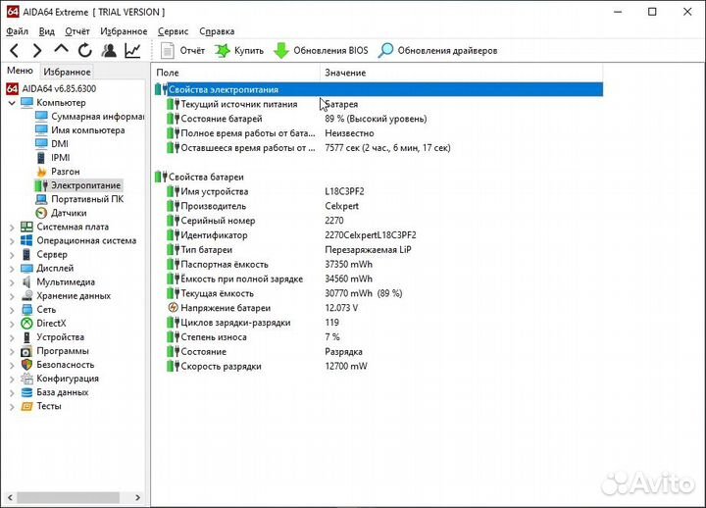Open the Вид menu
The width and height of the screenshot is (706, 508).
(x=47, y=31)
